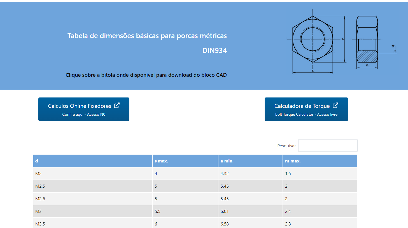Click the nut side-view section drawing
This screenshot has width=408, height=228.
click(367, 39)
